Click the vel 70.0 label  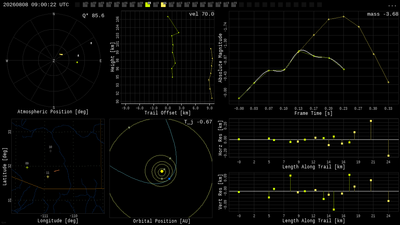click(202, 14)
